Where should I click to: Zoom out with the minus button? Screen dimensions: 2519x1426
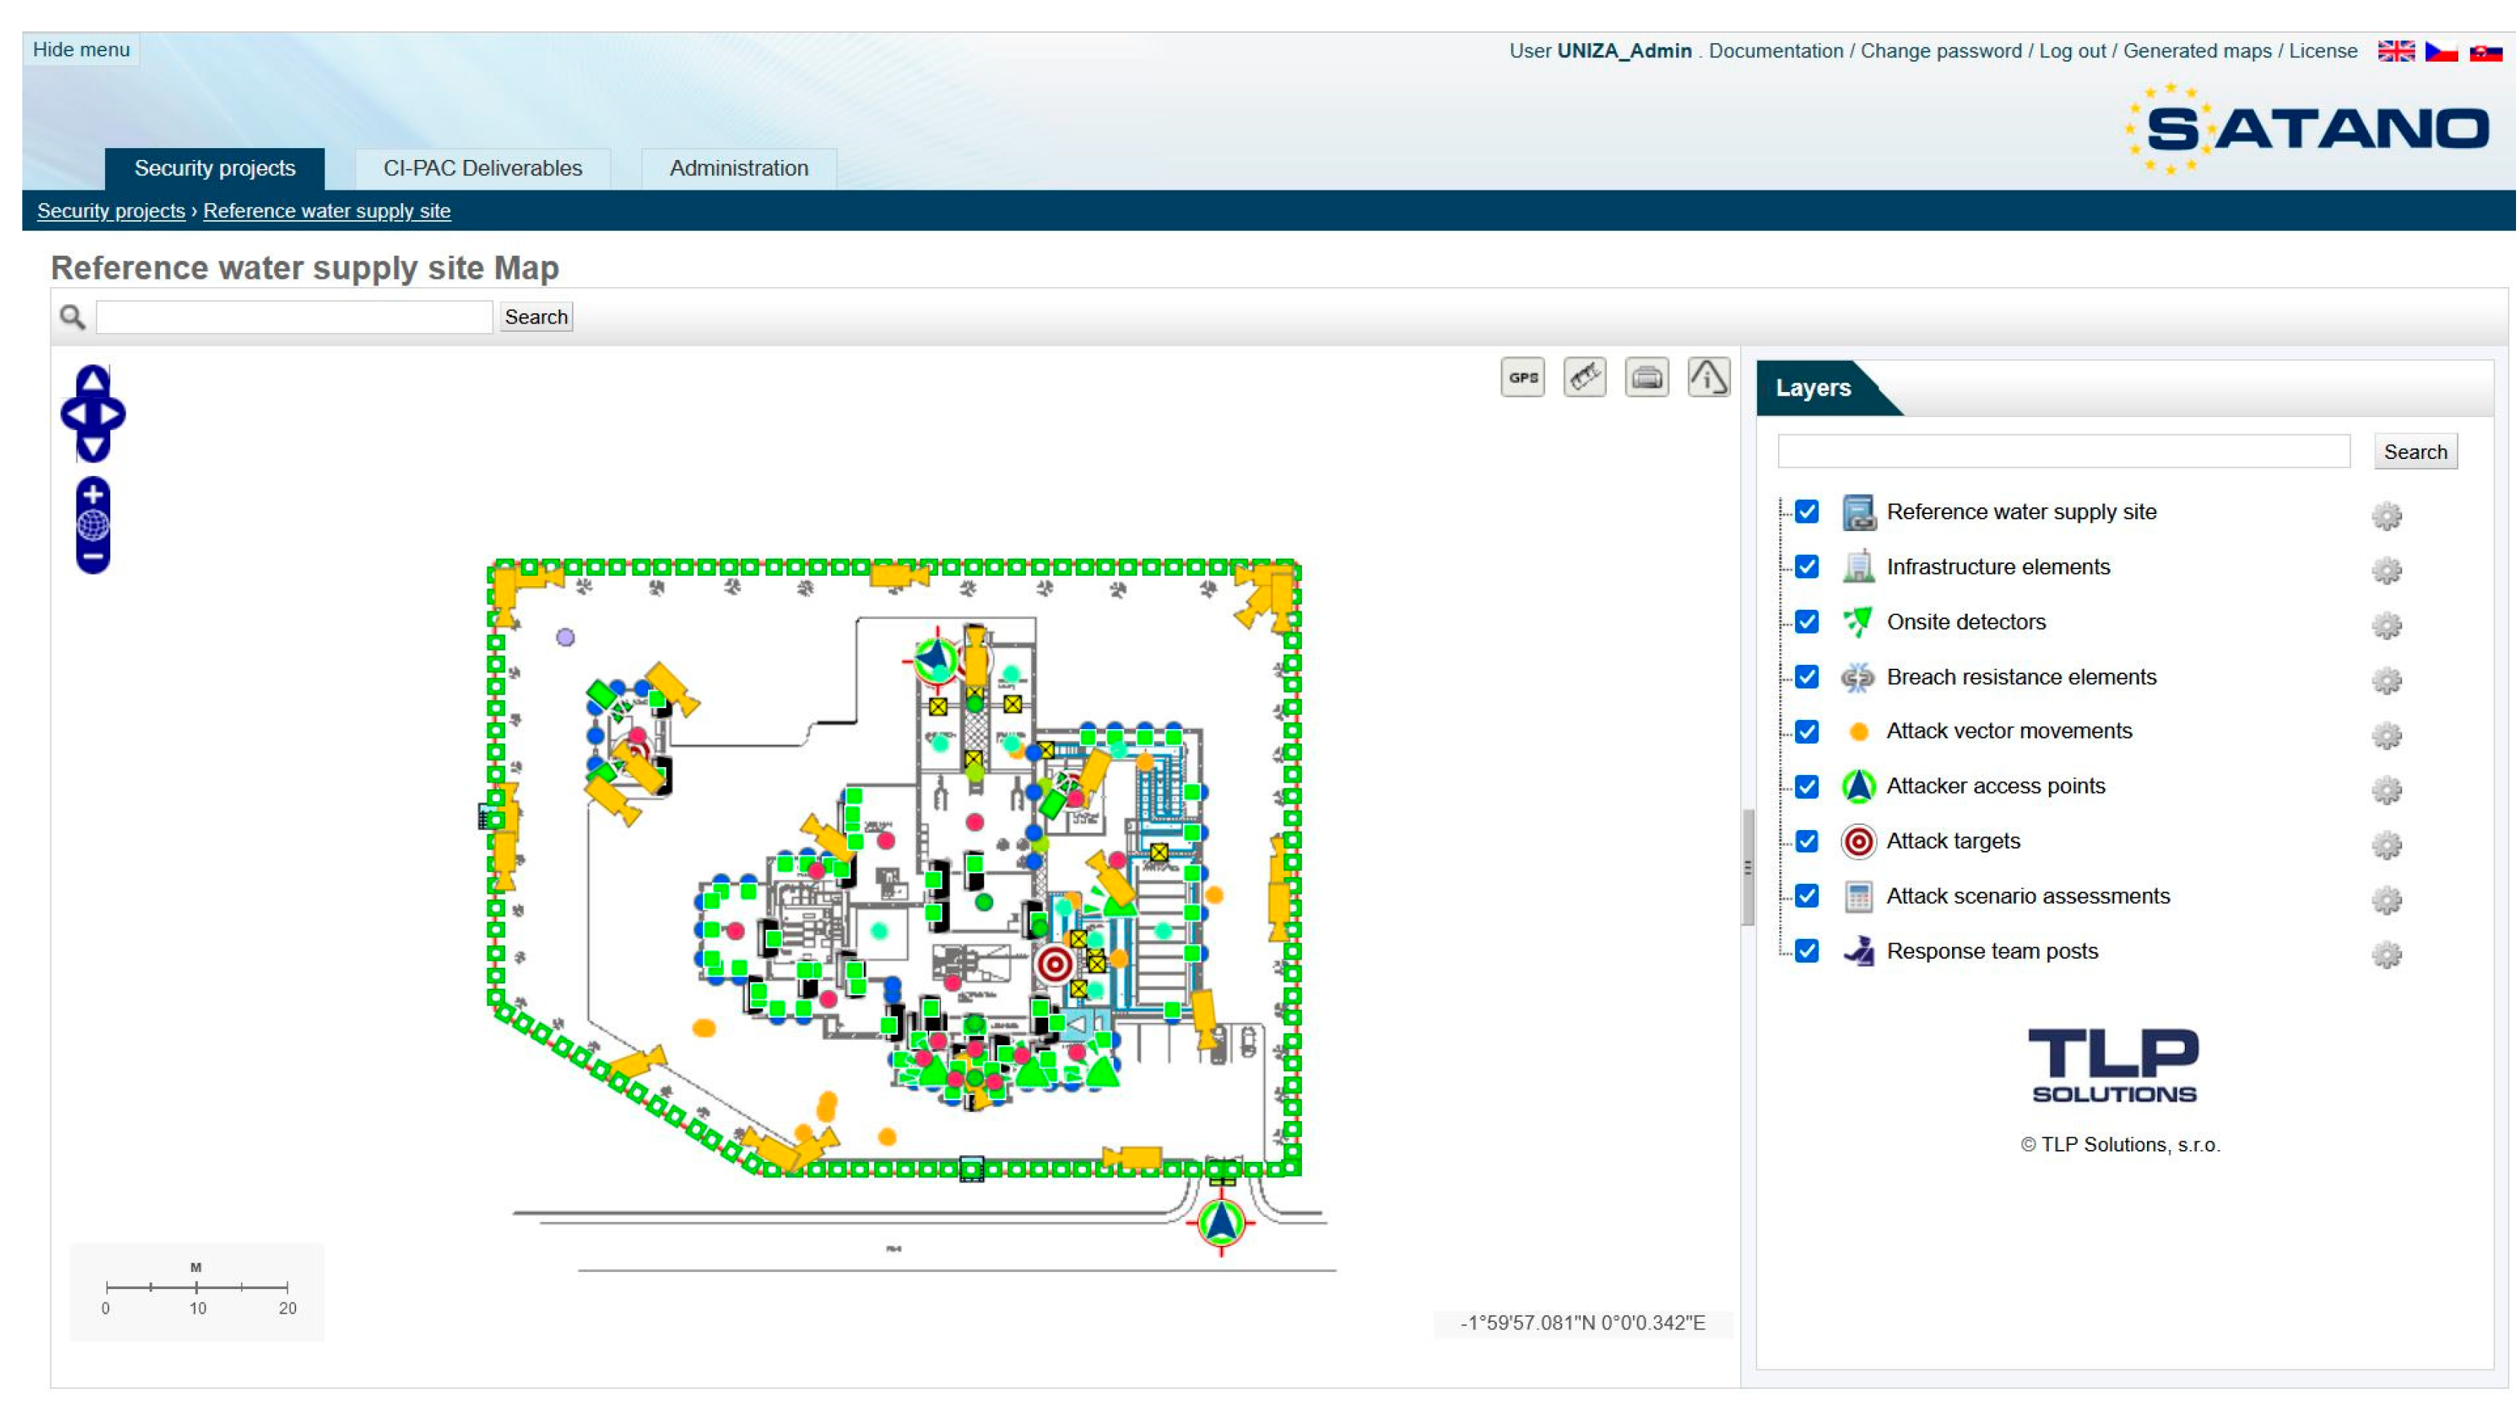click(x=93, y=558)
